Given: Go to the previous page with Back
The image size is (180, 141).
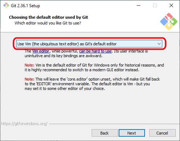Looking at the screenshot, I should coord(105,133).
